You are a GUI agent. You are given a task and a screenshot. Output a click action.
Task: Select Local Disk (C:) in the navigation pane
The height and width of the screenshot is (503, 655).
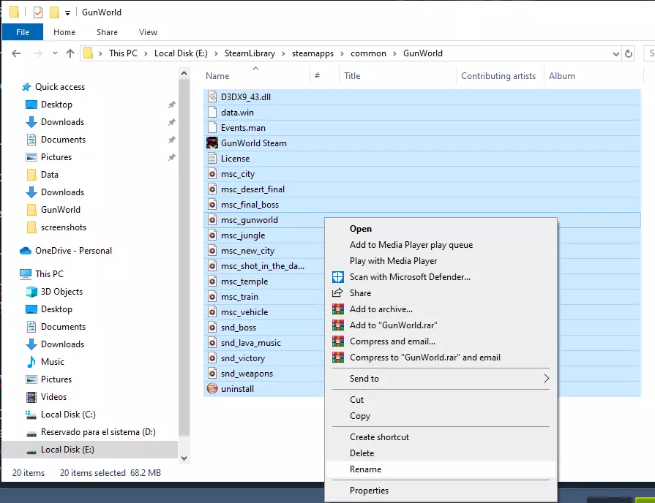pos(67,415)
